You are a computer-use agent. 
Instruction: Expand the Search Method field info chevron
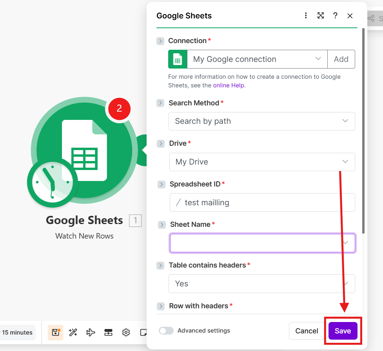[x=160, y=103]
